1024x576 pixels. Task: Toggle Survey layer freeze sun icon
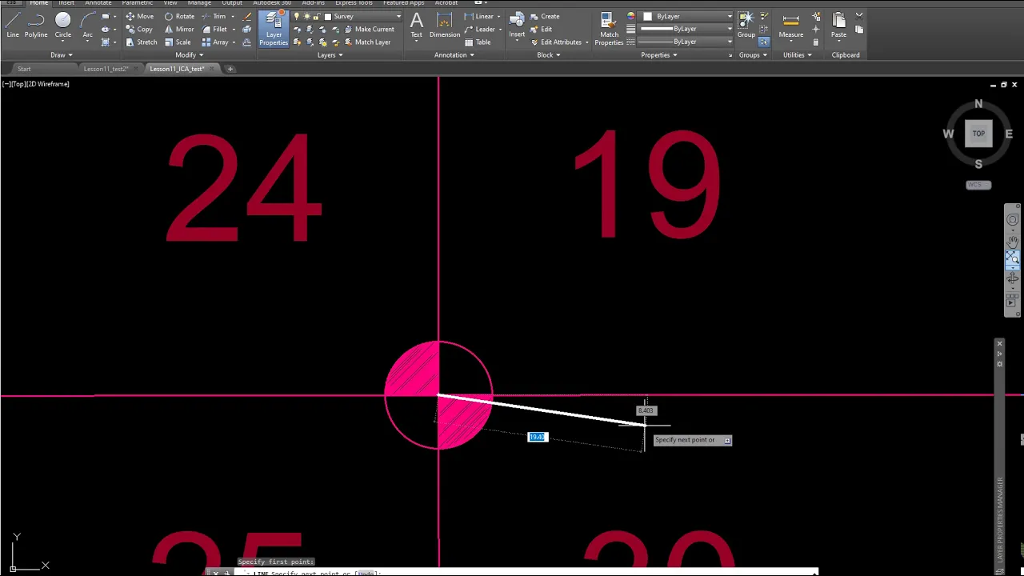[x=307, y=16]
